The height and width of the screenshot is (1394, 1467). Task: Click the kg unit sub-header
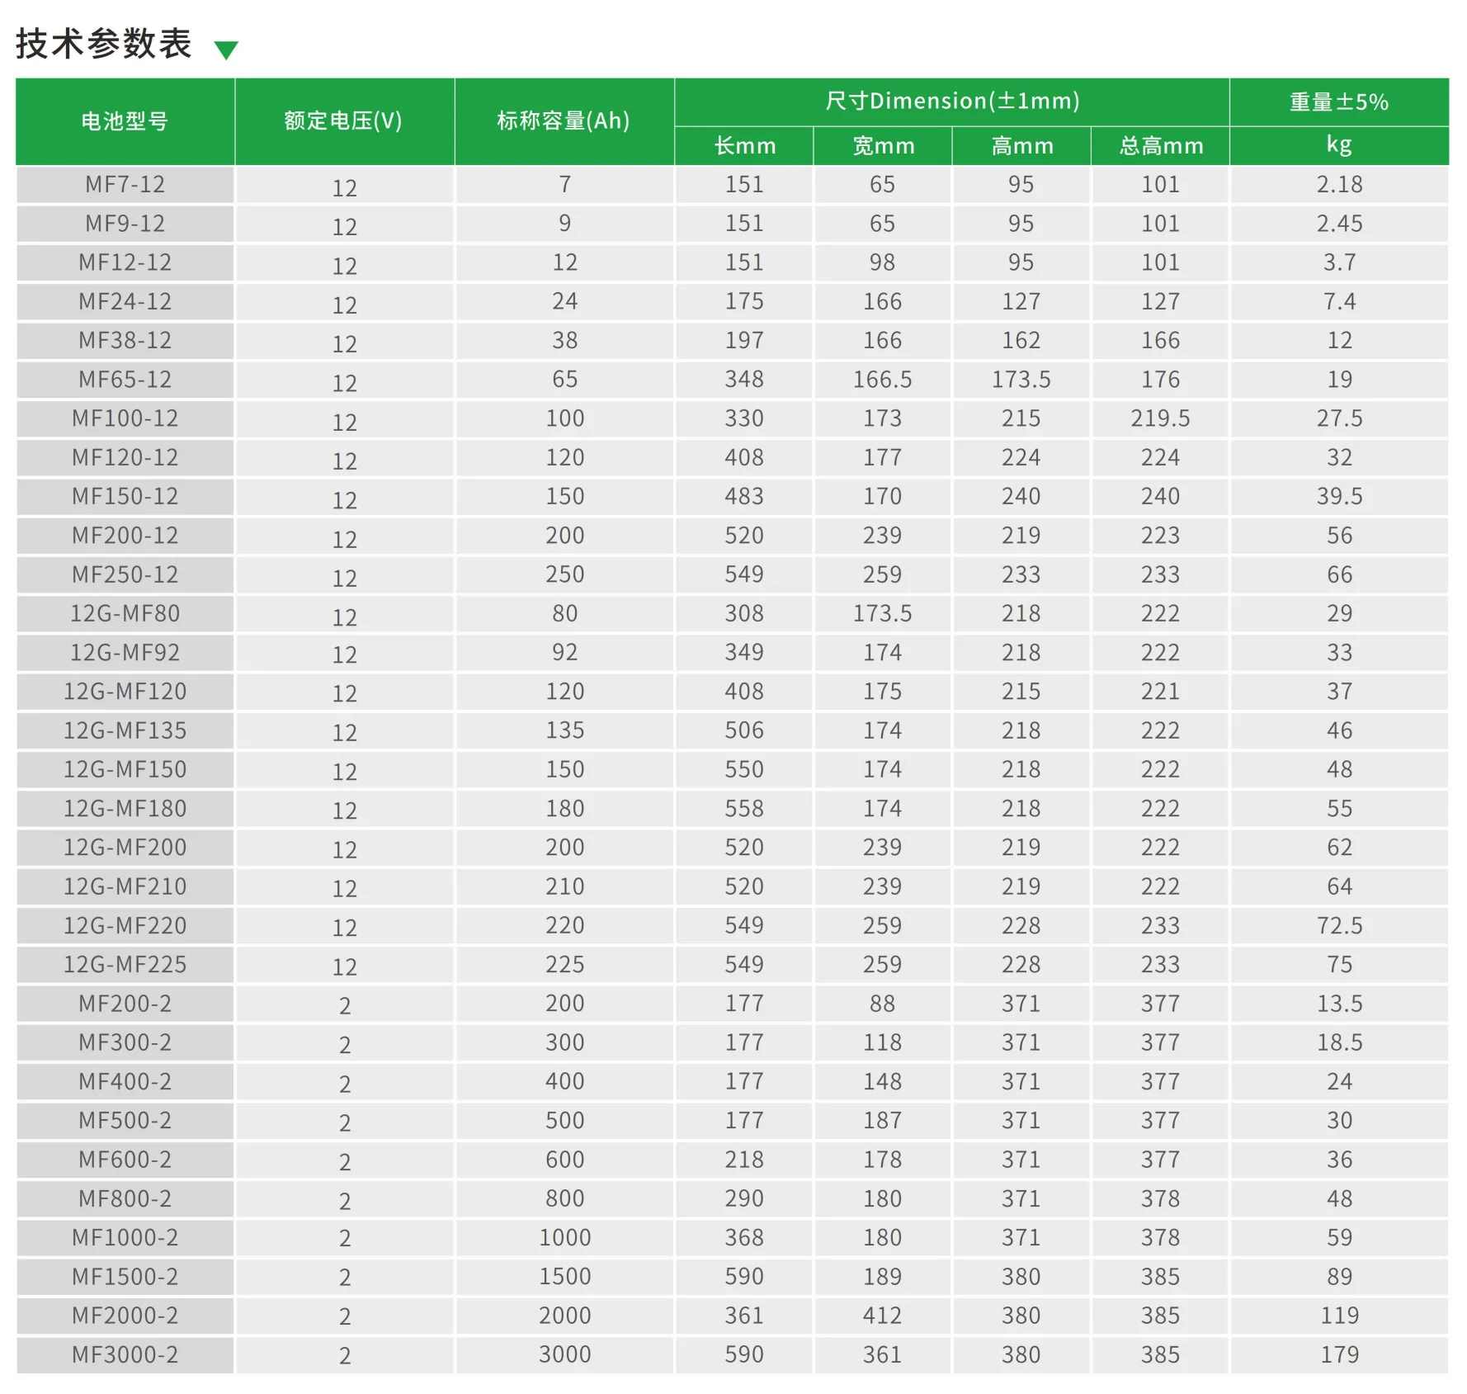(x=1339, y=146)
